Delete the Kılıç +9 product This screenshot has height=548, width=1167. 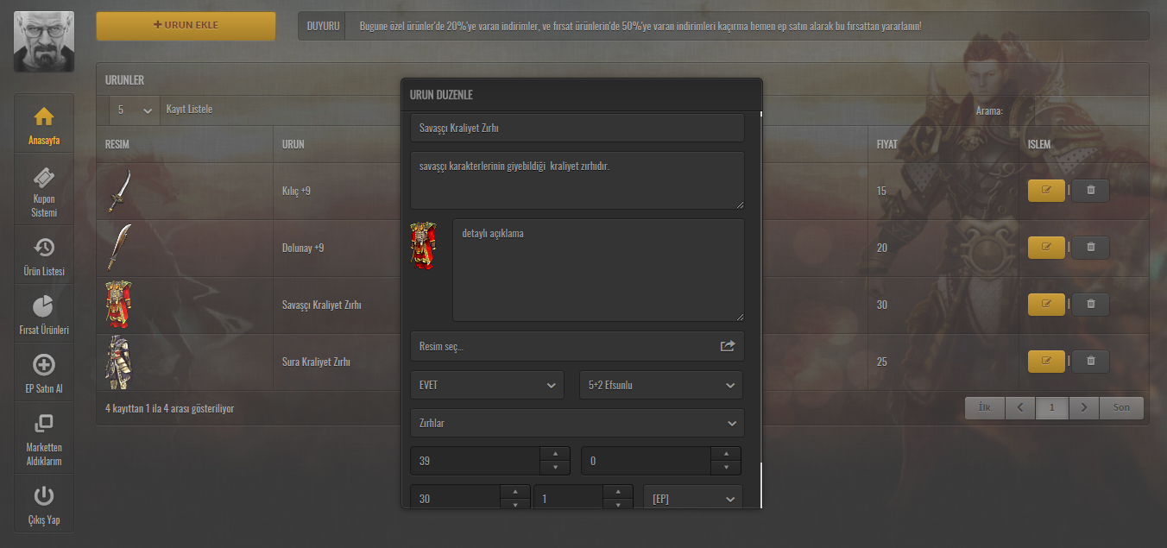tap(1090, 190)
